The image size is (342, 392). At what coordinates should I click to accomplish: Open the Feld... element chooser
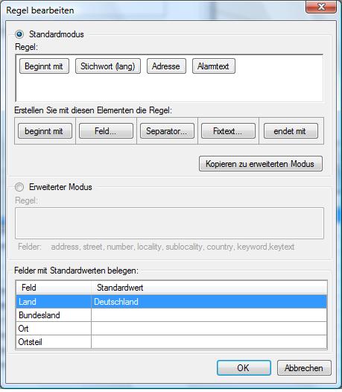(106, 130)
